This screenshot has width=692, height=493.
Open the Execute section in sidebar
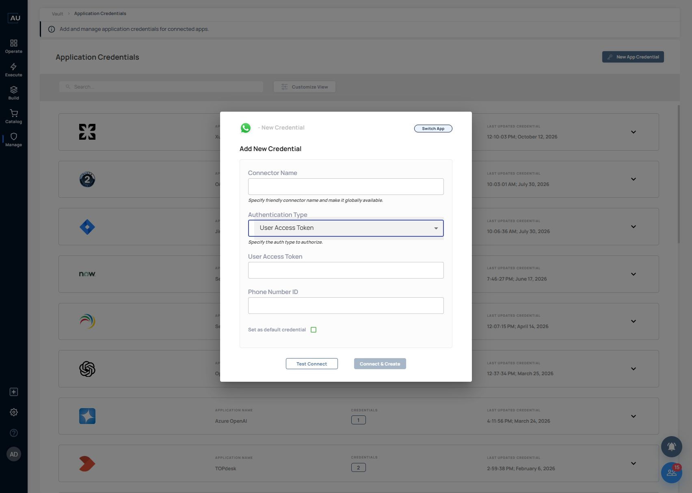(13, 70)
